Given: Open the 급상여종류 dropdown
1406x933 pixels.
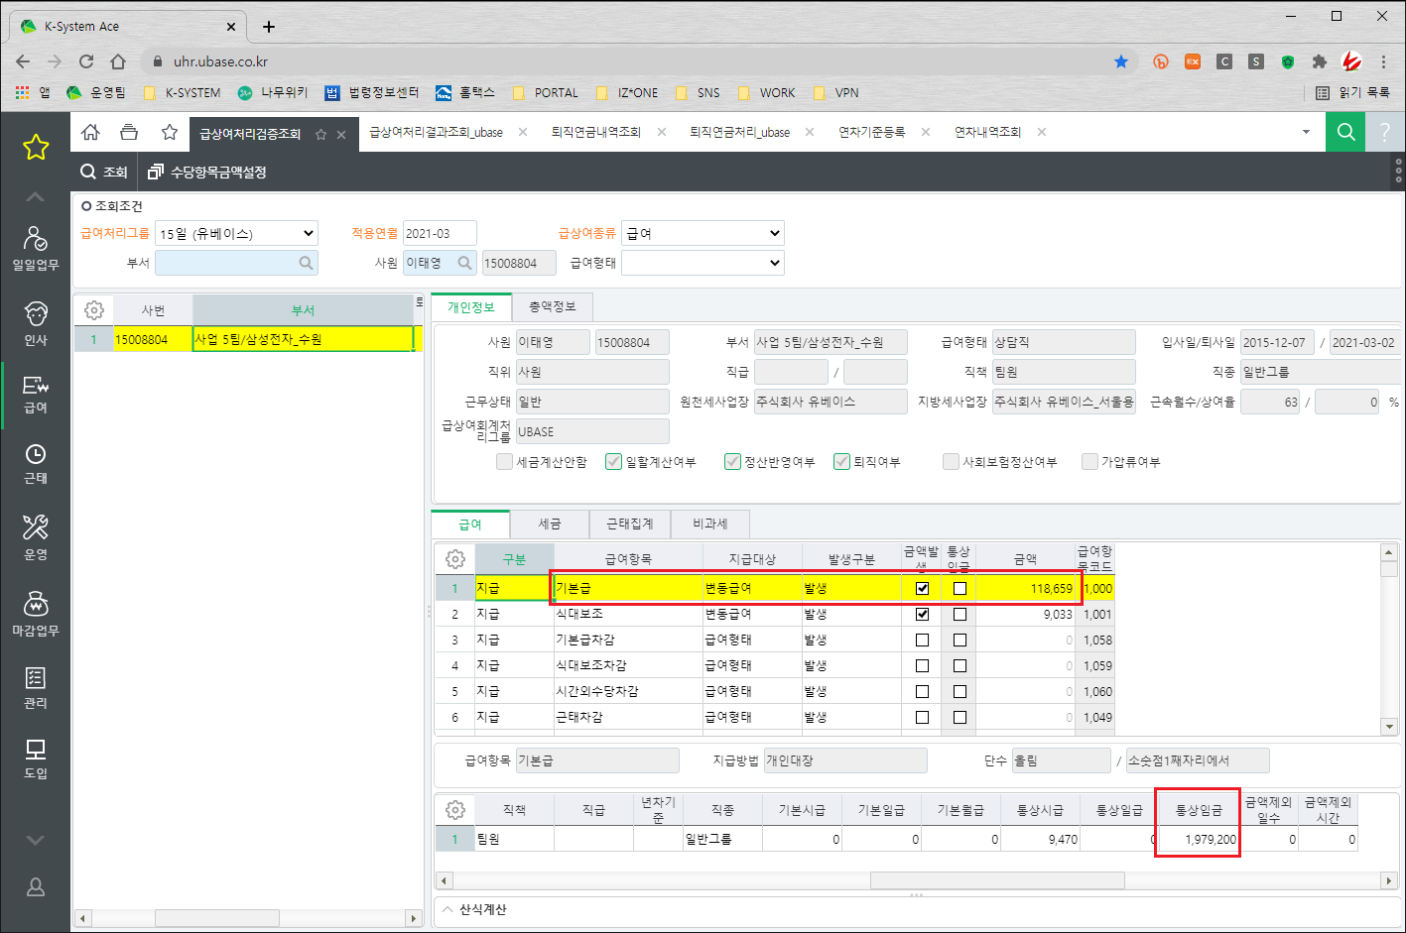Looking at the screenshot, I should point(703,233).
